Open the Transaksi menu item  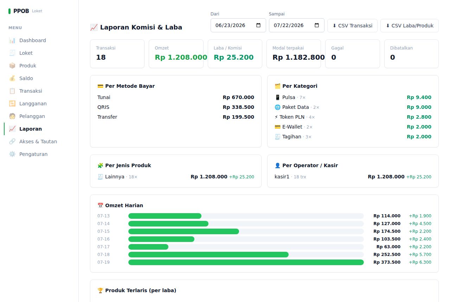coord(39,91)
